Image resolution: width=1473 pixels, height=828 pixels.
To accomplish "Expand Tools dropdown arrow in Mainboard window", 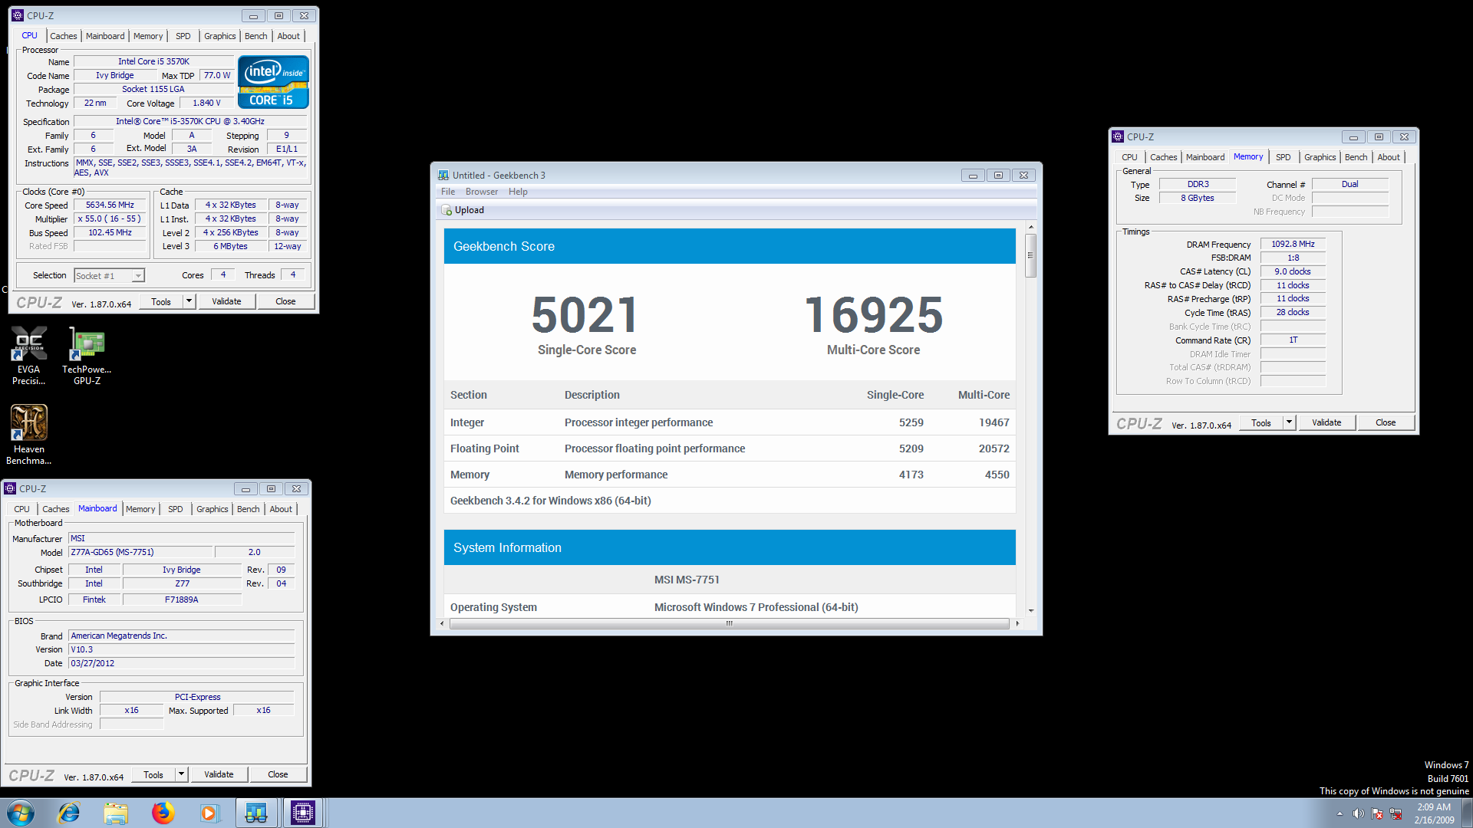I will coord(181,774).
